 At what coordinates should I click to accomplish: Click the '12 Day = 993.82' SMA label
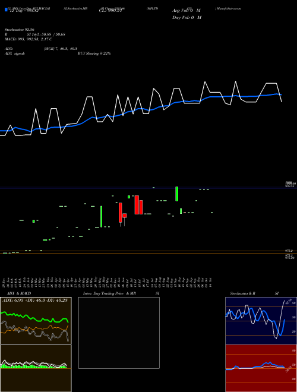(x=24, y=11)
